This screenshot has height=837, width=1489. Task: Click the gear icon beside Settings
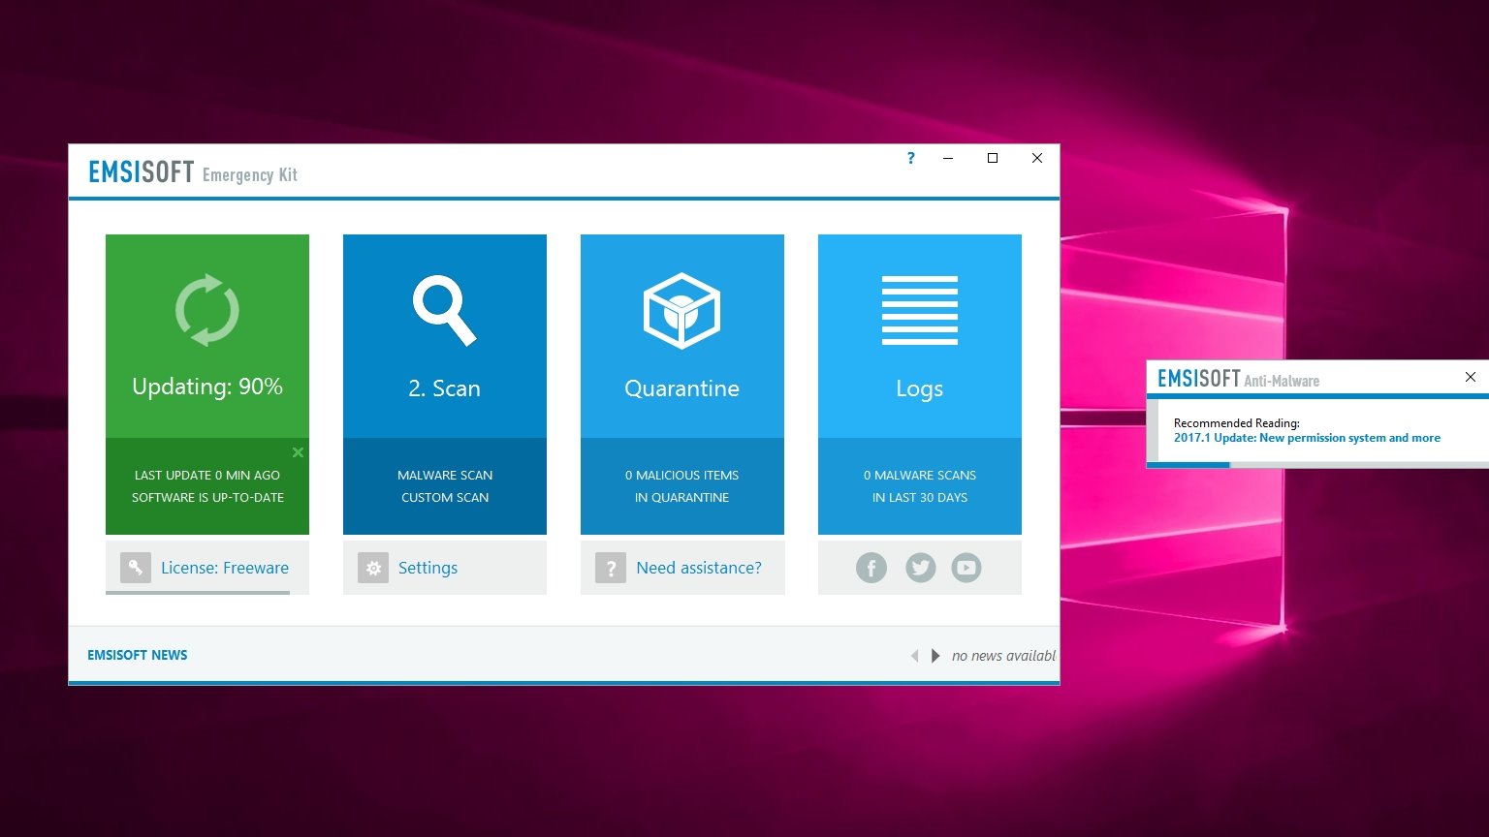coord(373,568)
